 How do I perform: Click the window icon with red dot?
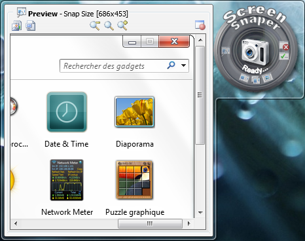tap(200, 25)
